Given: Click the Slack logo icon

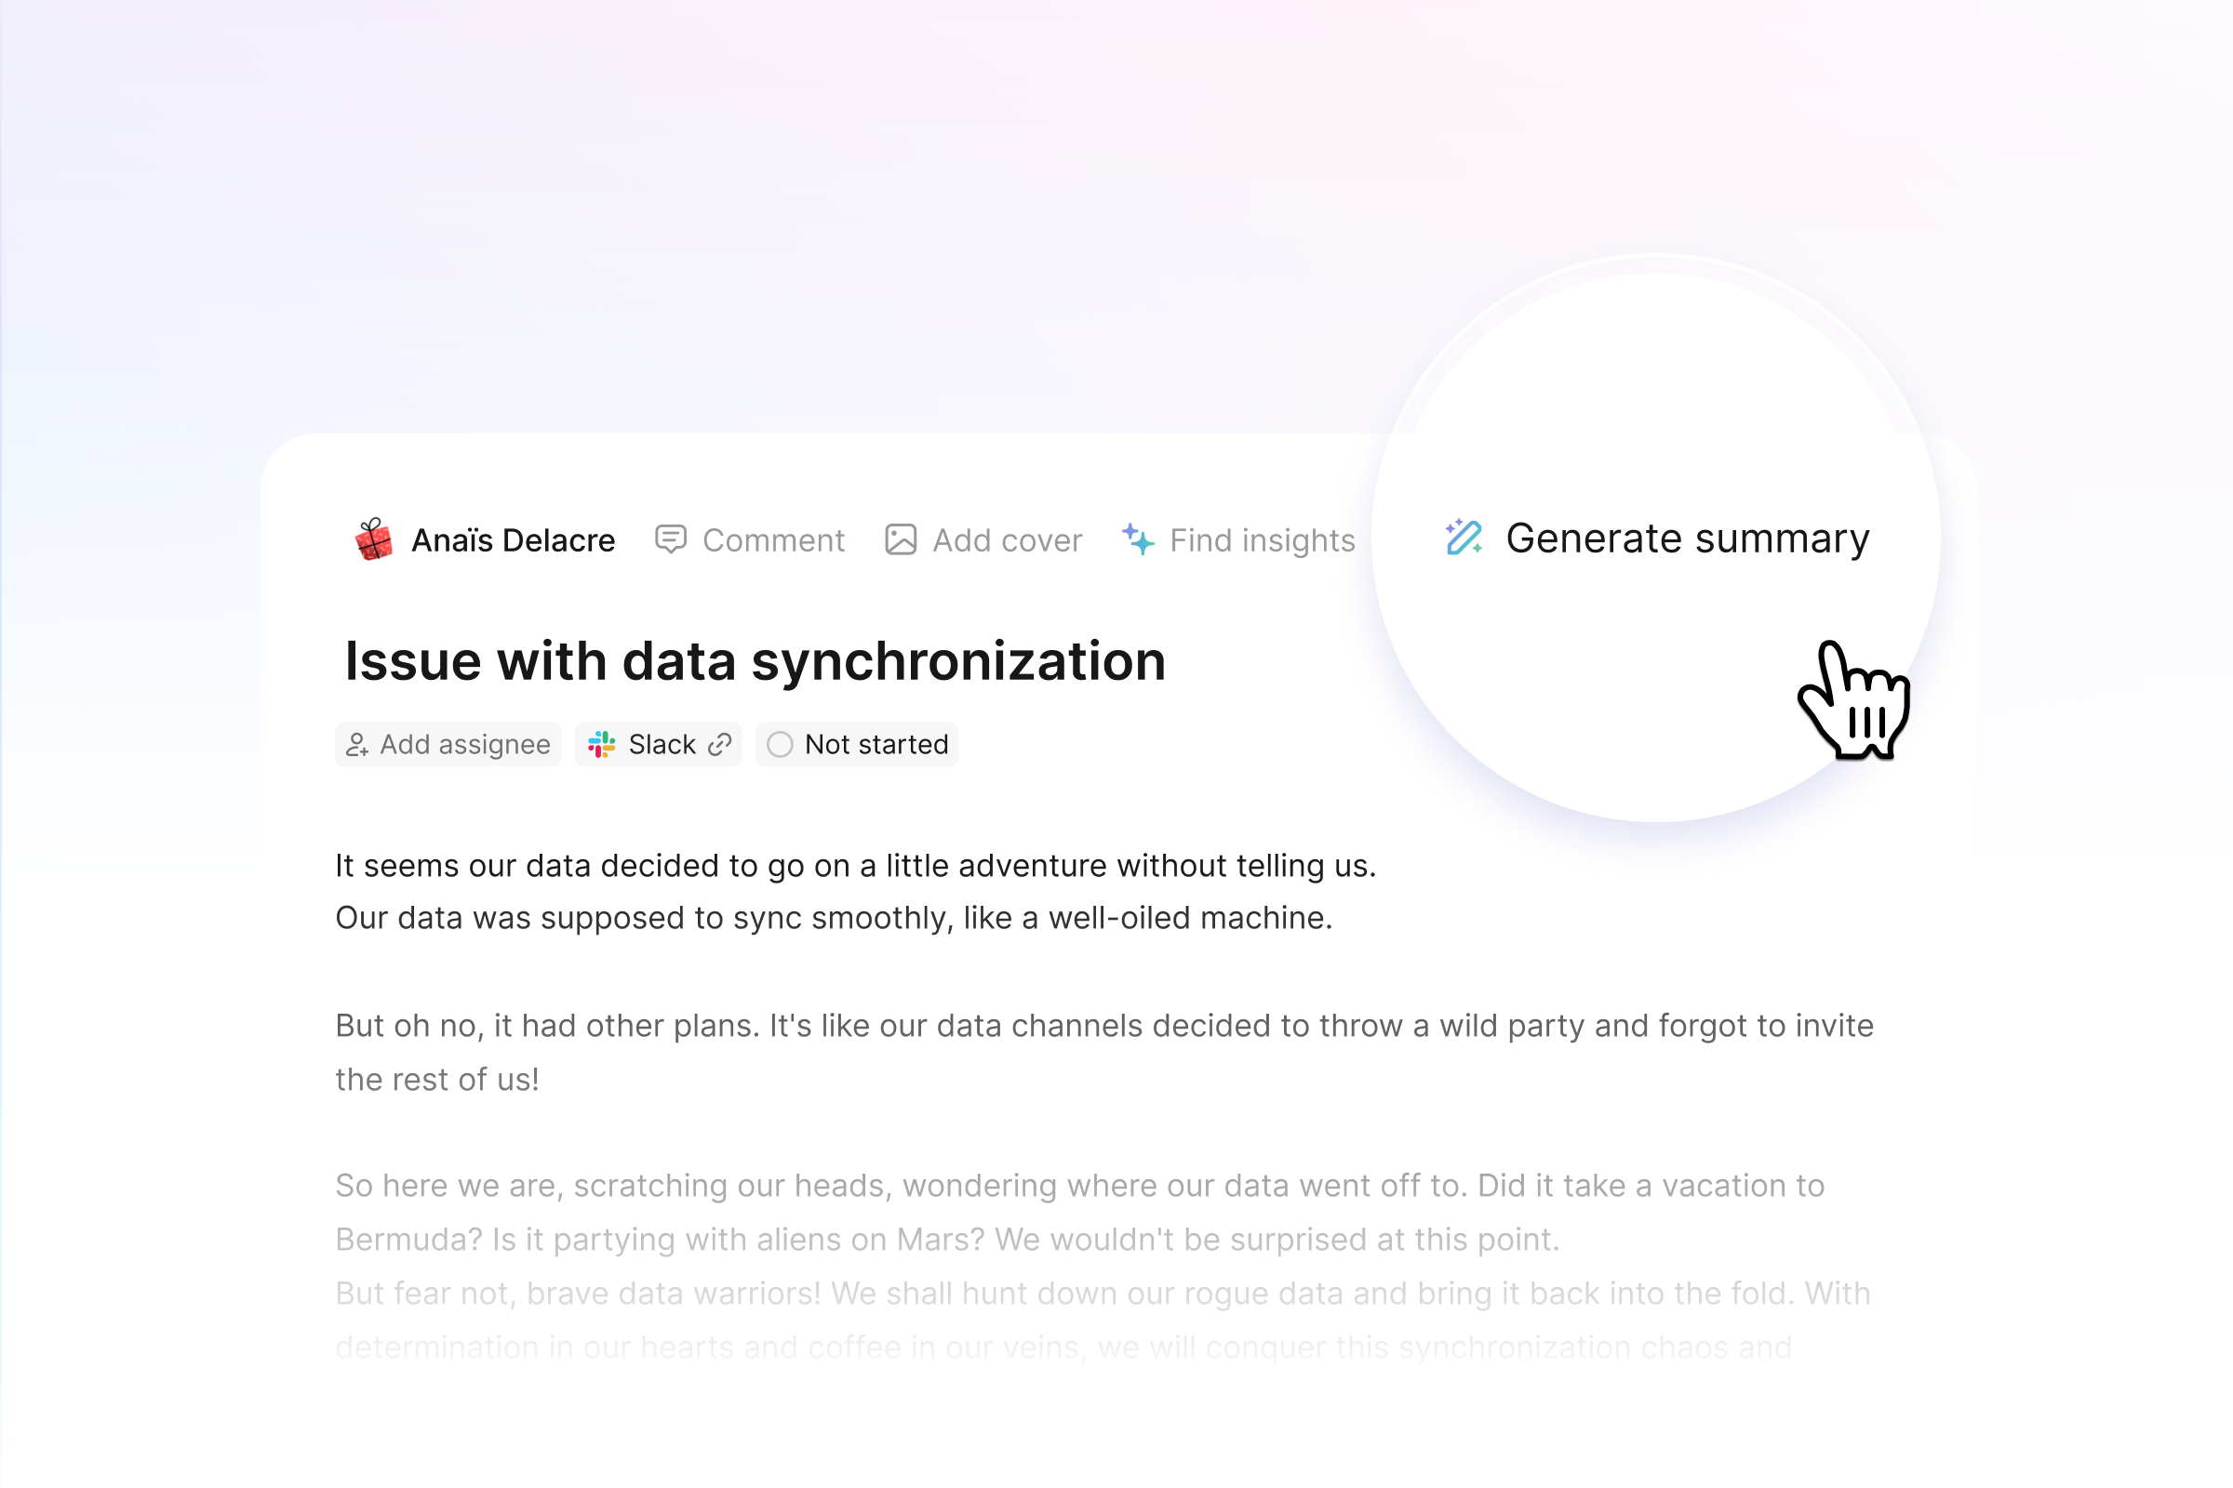Looking at the screenshot, I should point(602,745).
